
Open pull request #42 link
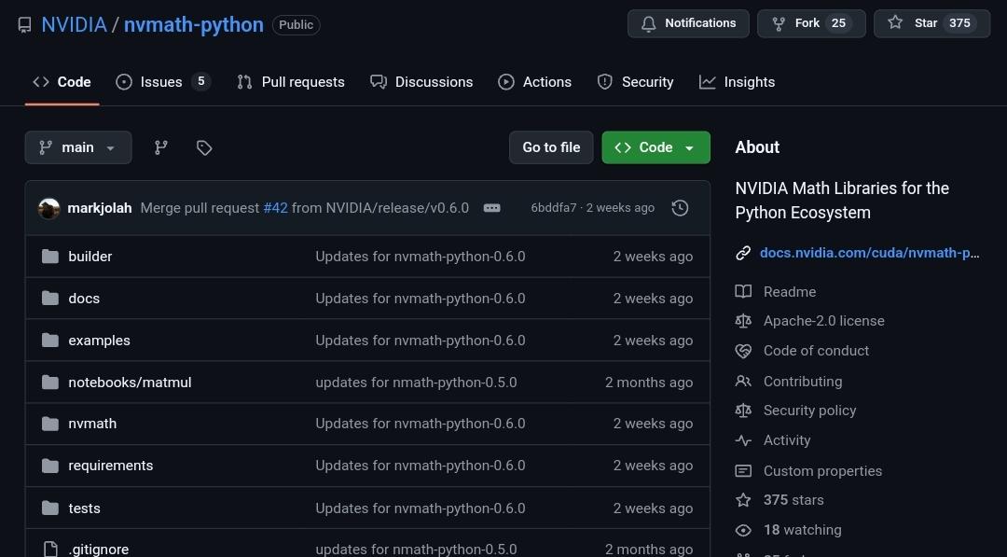275,208
